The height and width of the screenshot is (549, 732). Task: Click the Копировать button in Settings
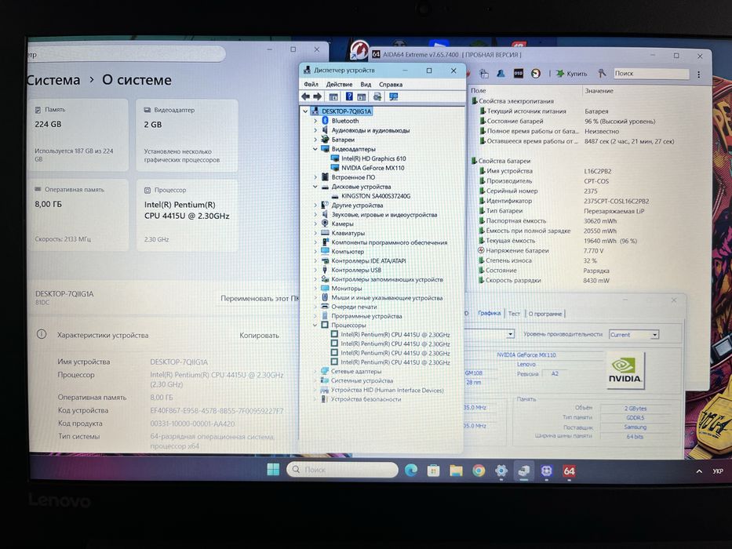click(259, 335)
